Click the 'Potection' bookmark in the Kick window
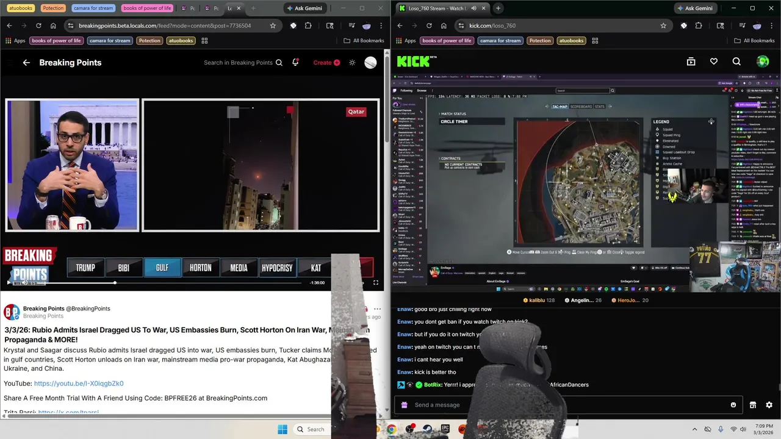The image size is (781, 439). pos(540,41)
